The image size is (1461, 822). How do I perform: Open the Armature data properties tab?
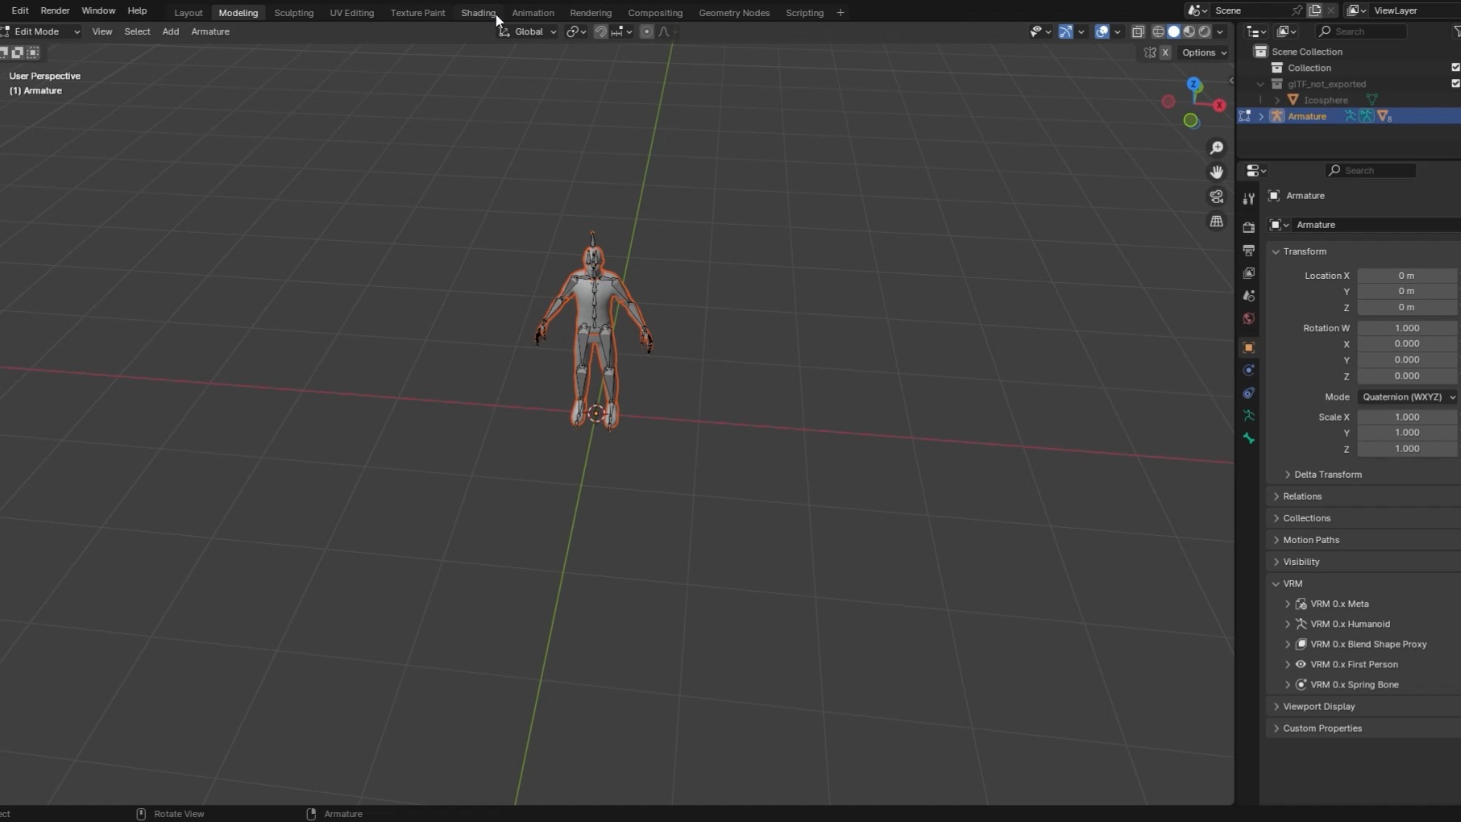click(x=1248, y=416)
